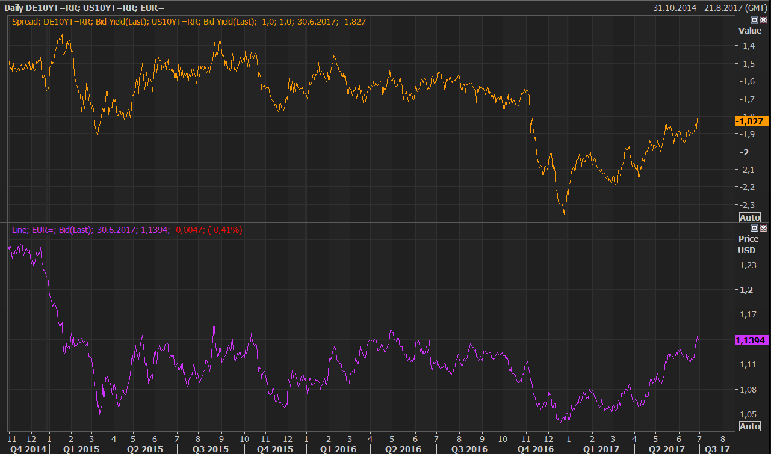The image size is (771, 454).
Task: Click the 1,17 price axis label
Action: [x=748, y=314]
